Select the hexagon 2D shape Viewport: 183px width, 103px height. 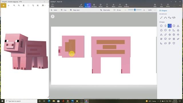[165, 30]
